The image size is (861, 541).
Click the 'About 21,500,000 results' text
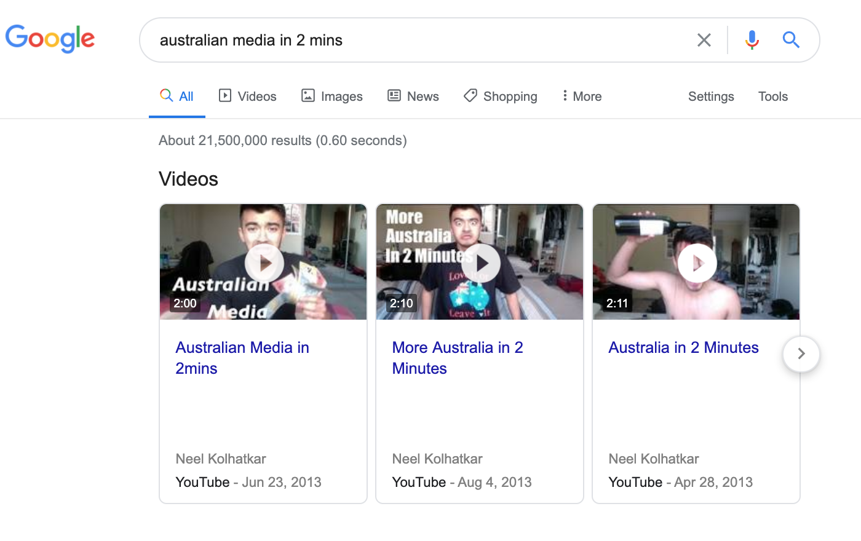(283, 140)
